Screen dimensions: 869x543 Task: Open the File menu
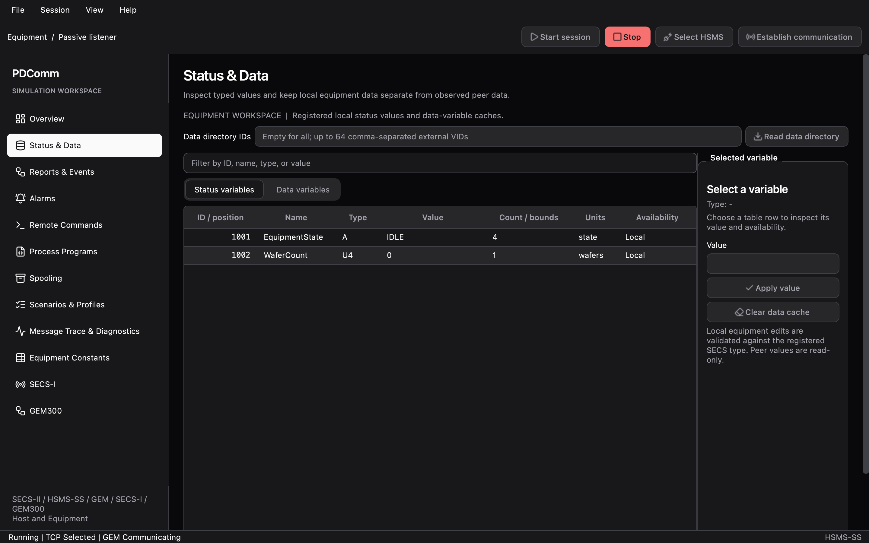click(x=18, y=10)
